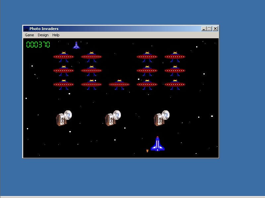
Task: Click middle-row UFO in rightmost column
Action: click(175, 71)
